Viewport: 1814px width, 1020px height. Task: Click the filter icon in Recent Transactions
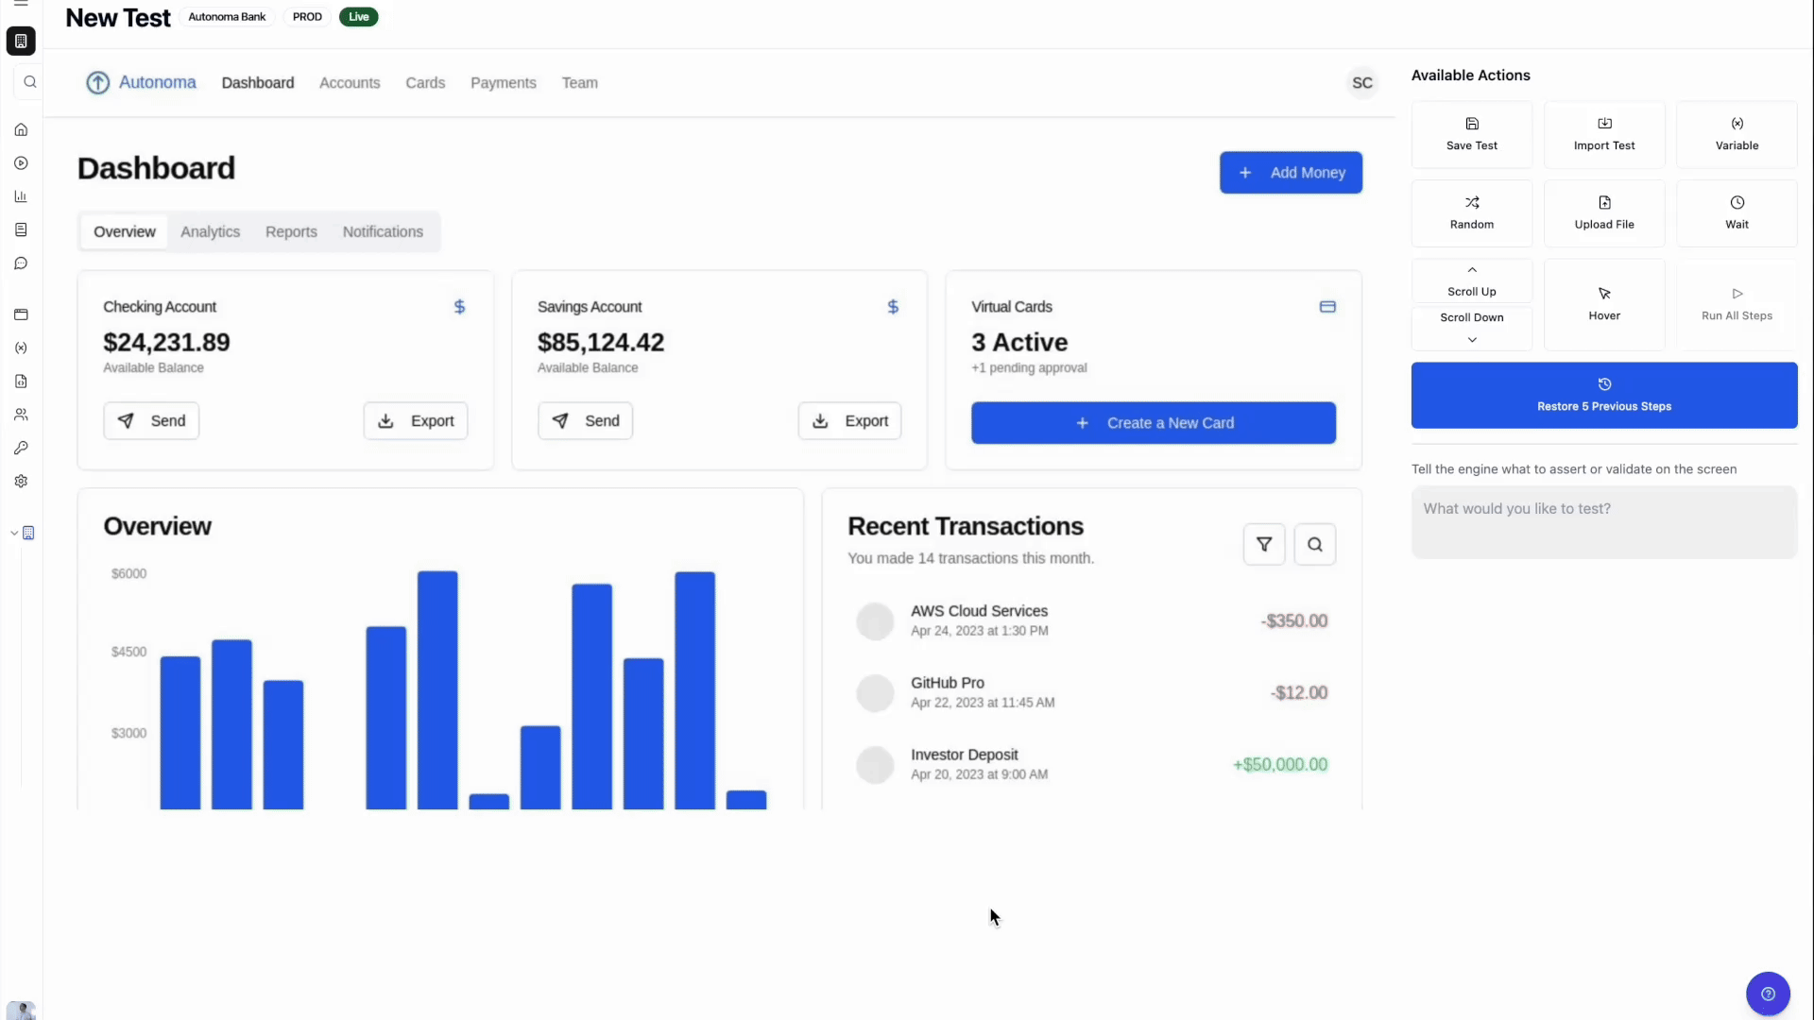[1263, 544]
